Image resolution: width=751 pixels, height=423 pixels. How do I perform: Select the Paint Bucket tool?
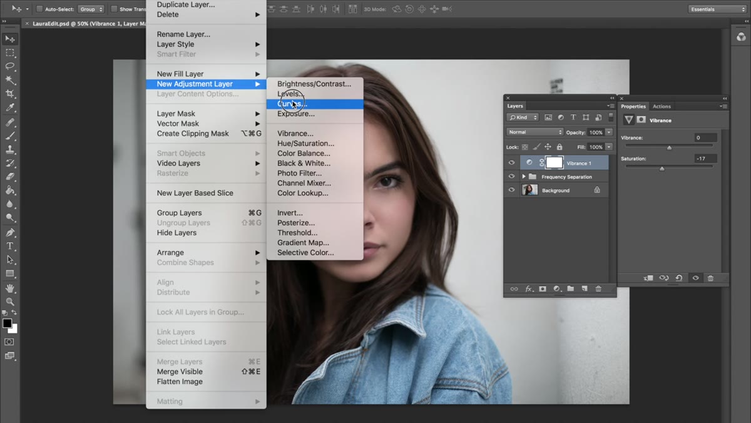pyautogui.click(x=10, y=190)
